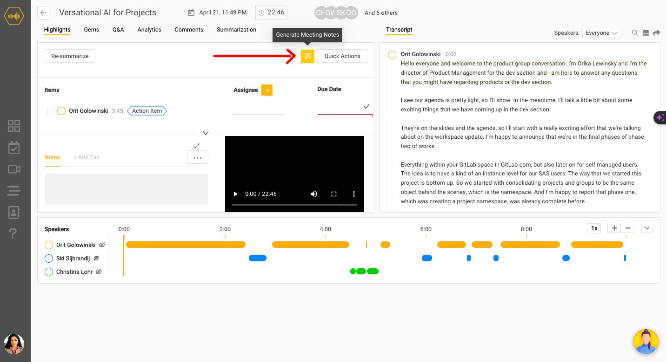Screen dimensions: 666x362
Task: Open the Quick Actions menu
Action: (342, 56)
